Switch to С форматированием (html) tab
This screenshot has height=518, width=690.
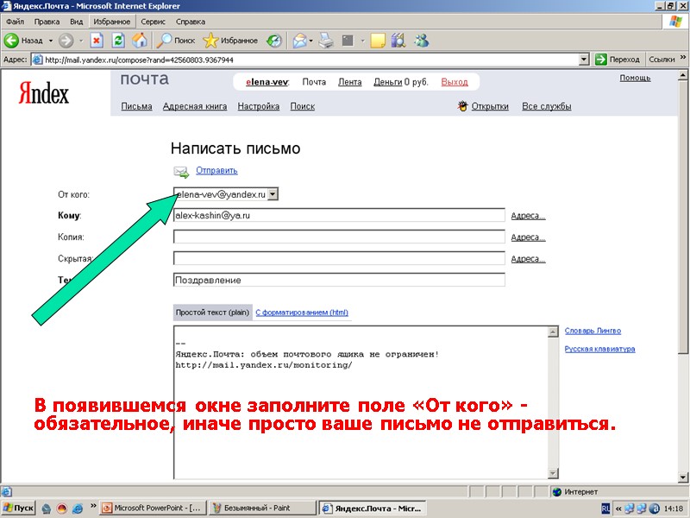tap(302, 313)
